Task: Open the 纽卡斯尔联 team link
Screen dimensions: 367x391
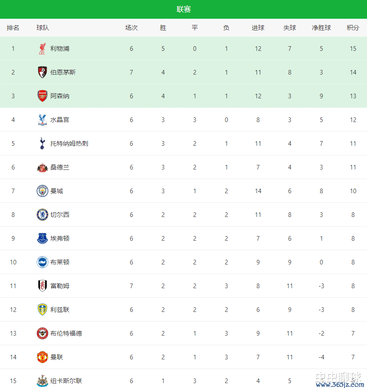Action: 66,381
